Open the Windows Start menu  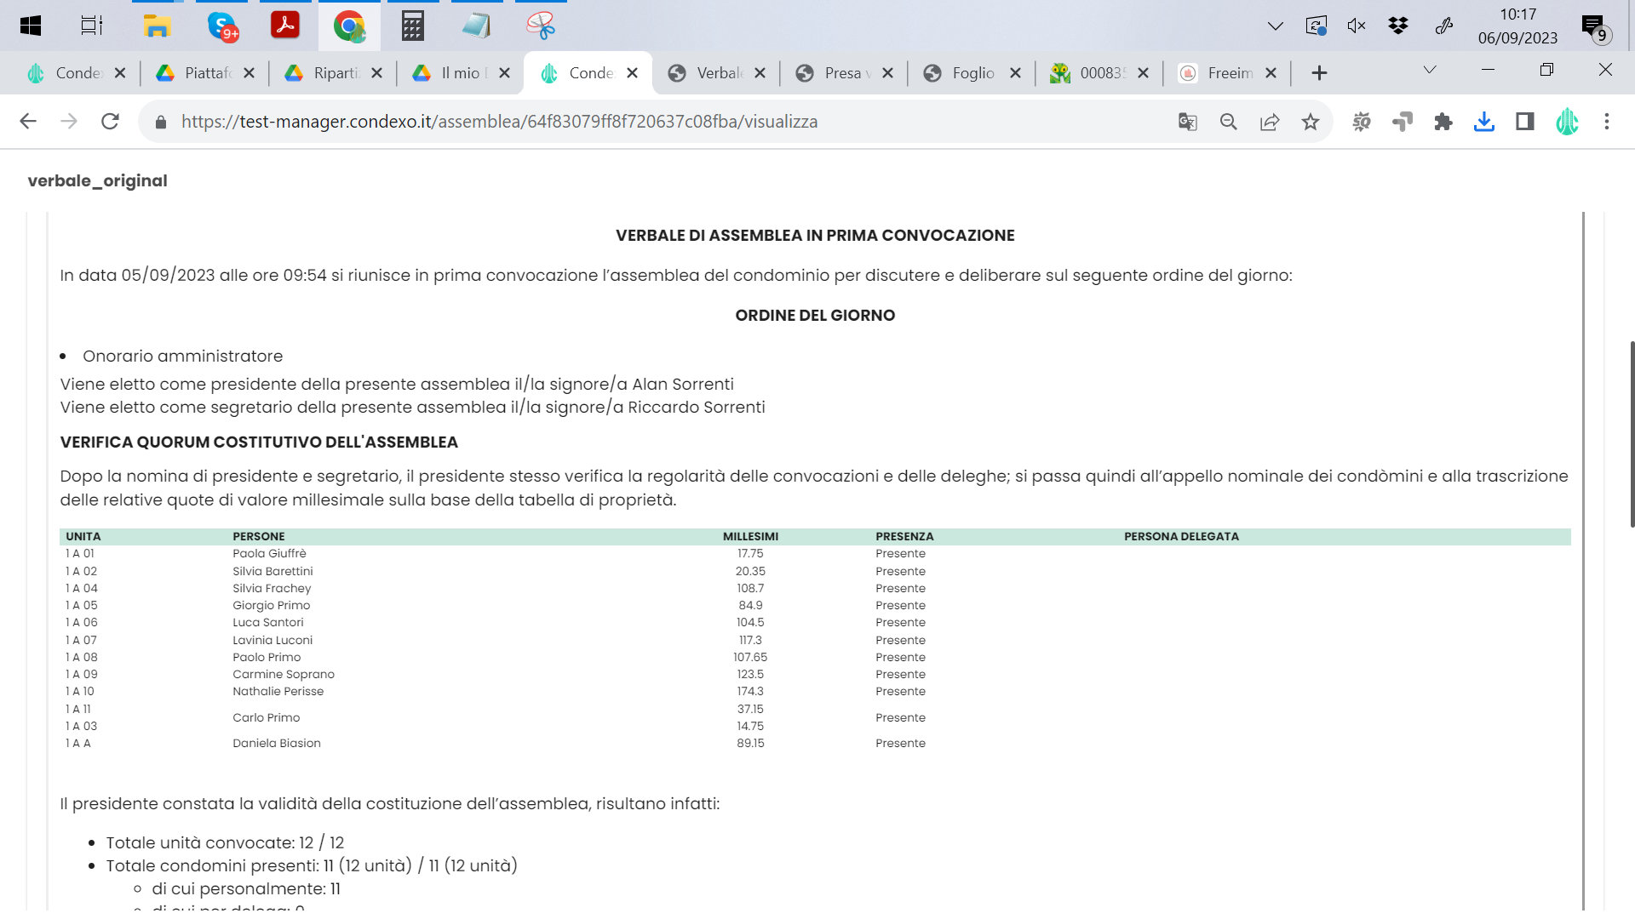[31, 26]
